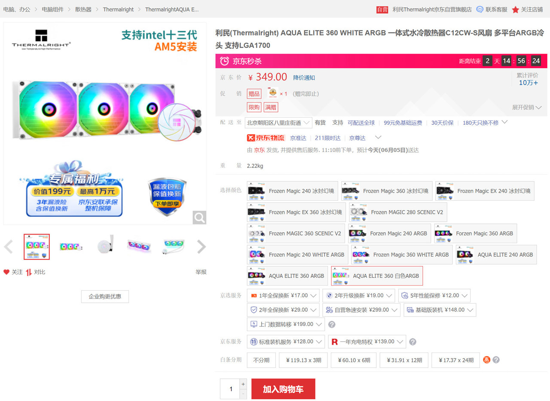The width and height of the screenshot is (550, 401).
Task: Choose Forzen Magic 240 ARGB variant
Action: point(390,233)
